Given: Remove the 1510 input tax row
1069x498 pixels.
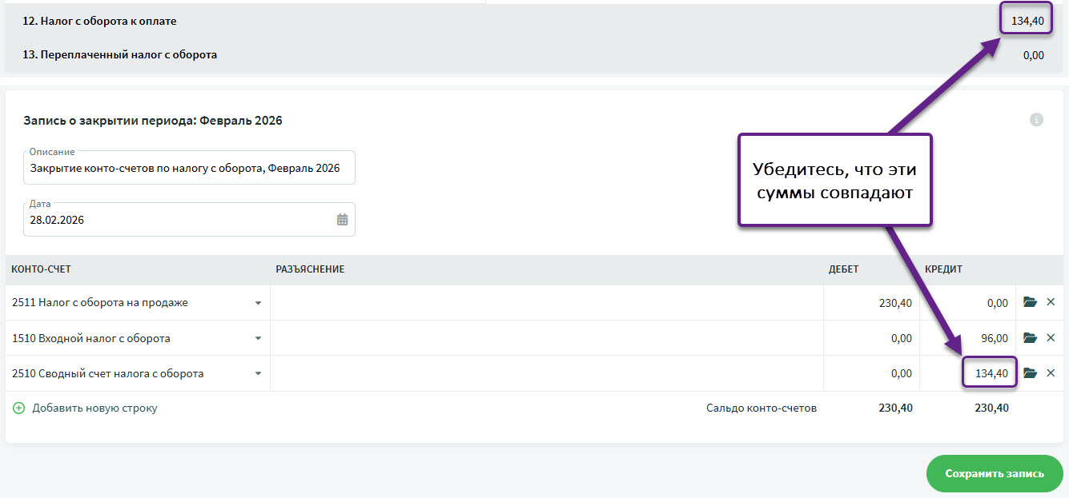Looking at the screenshot, I should (x=1051, y=338).
